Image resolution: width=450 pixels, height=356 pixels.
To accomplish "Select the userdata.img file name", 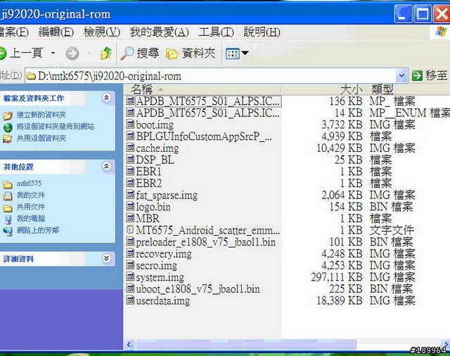I will coord(162,301).
